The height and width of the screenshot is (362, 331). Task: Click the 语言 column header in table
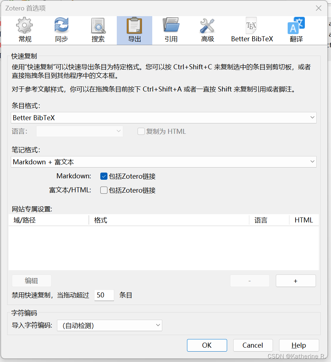point(269,220)
